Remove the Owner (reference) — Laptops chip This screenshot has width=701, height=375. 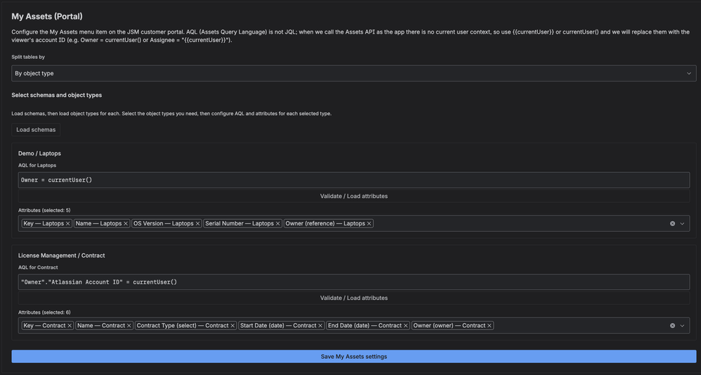369,223
